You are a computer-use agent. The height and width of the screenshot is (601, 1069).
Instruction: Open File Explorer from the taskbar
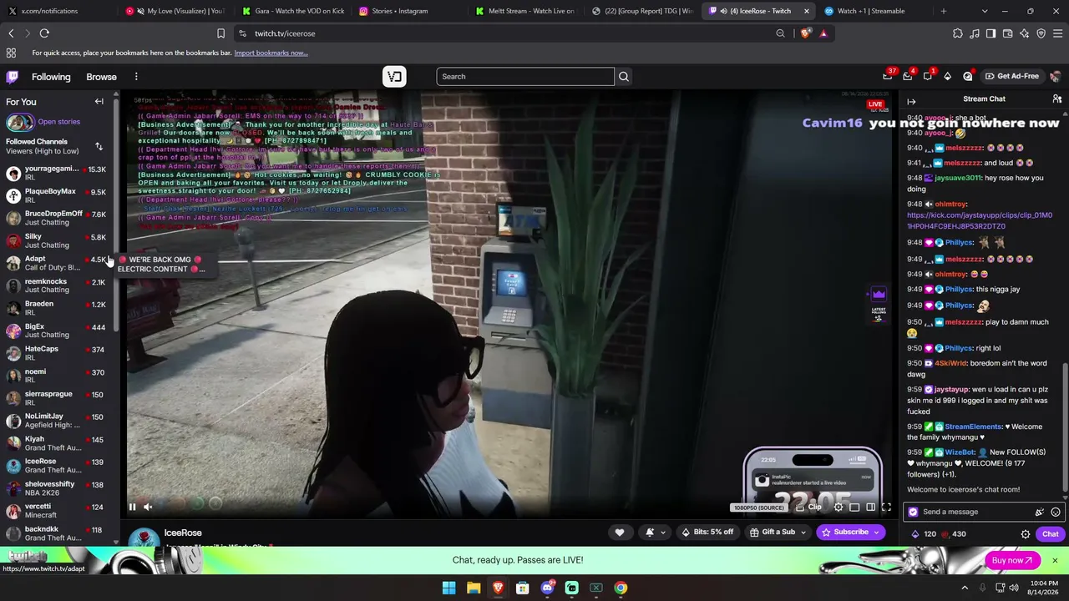click(x=474, y=588)
